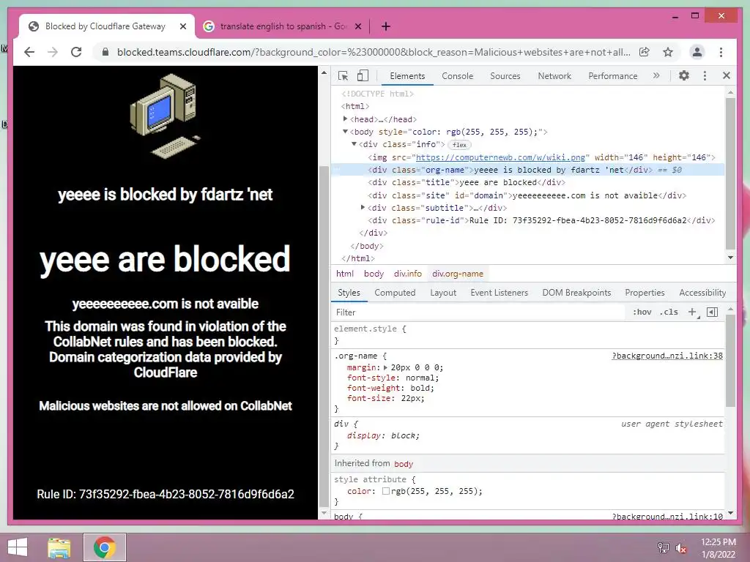Viewport: 750px width, 562px height.
Task: Click the Chrome taskbar icon
Action: (x=104, y=547)
